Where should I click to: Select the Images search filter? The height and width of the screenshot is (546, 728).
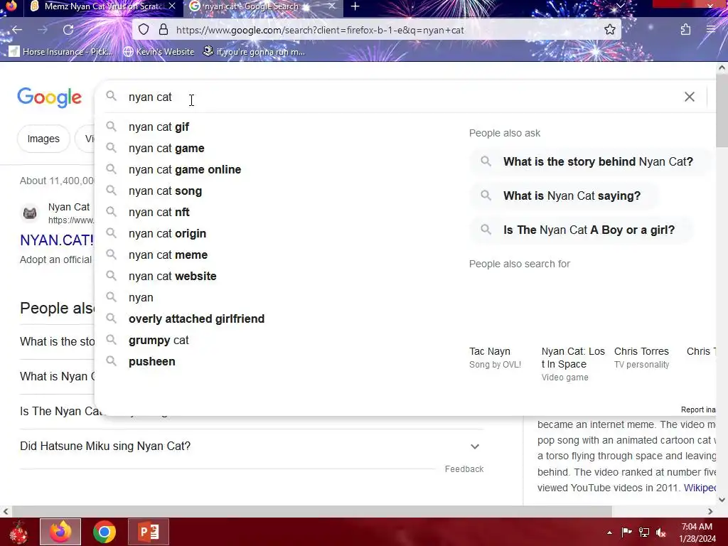(x=43, y=139)
